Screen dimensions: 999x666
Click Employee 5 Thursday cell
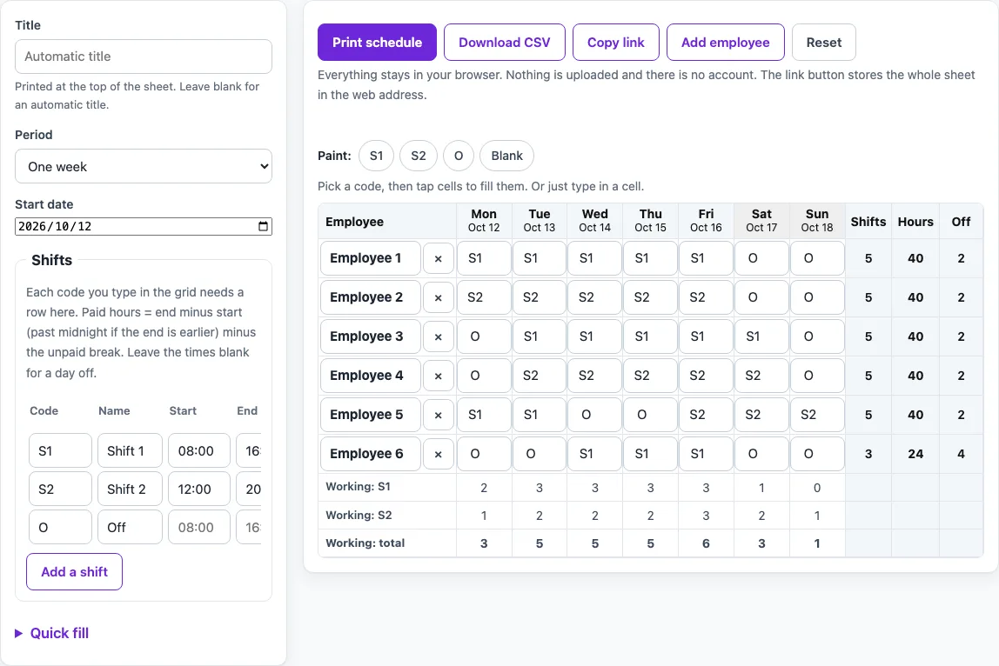pyautogui.click(x=651, y=415)
